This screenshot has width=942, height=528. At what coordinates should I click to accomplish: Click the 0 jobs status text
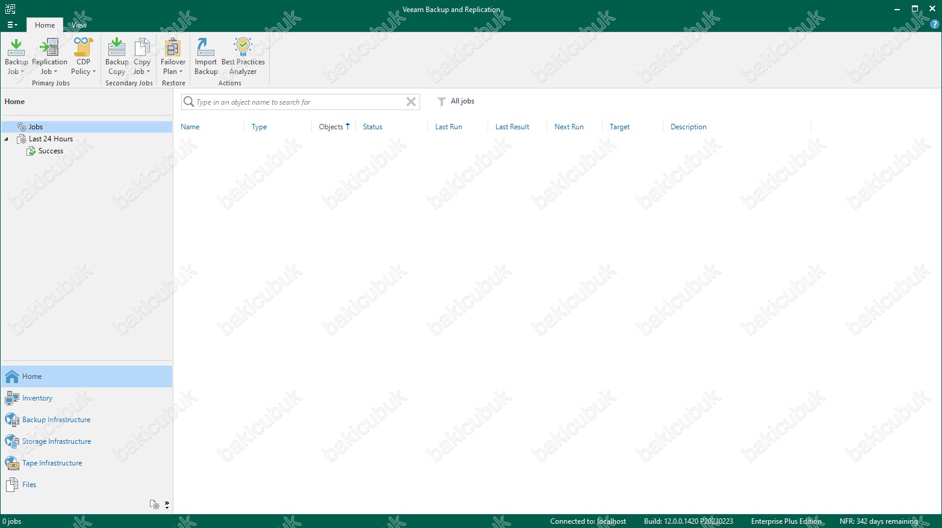tap(12, 521)
